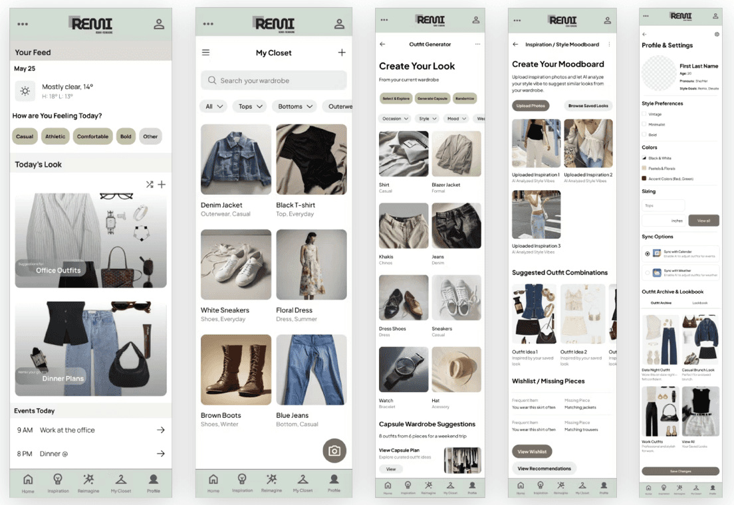Click the View Recommendations button
Image resolution: width=734 pixels, height=505 pixels.
pos(544,468)
